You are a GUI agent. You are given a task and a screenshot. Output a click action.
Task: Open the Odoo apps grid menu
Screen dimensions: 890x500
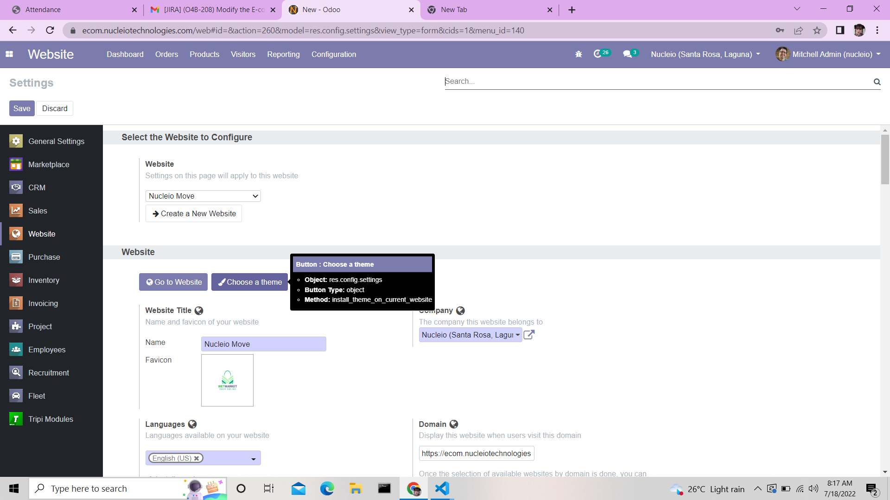pos(9,54)
